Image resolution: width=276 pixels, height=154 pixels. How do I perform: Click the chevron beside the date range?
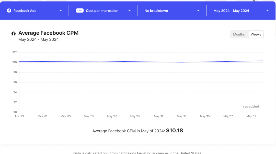coord(267,10)
